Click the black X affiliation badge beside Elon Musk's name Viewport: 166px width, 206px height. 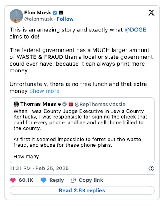61,13
